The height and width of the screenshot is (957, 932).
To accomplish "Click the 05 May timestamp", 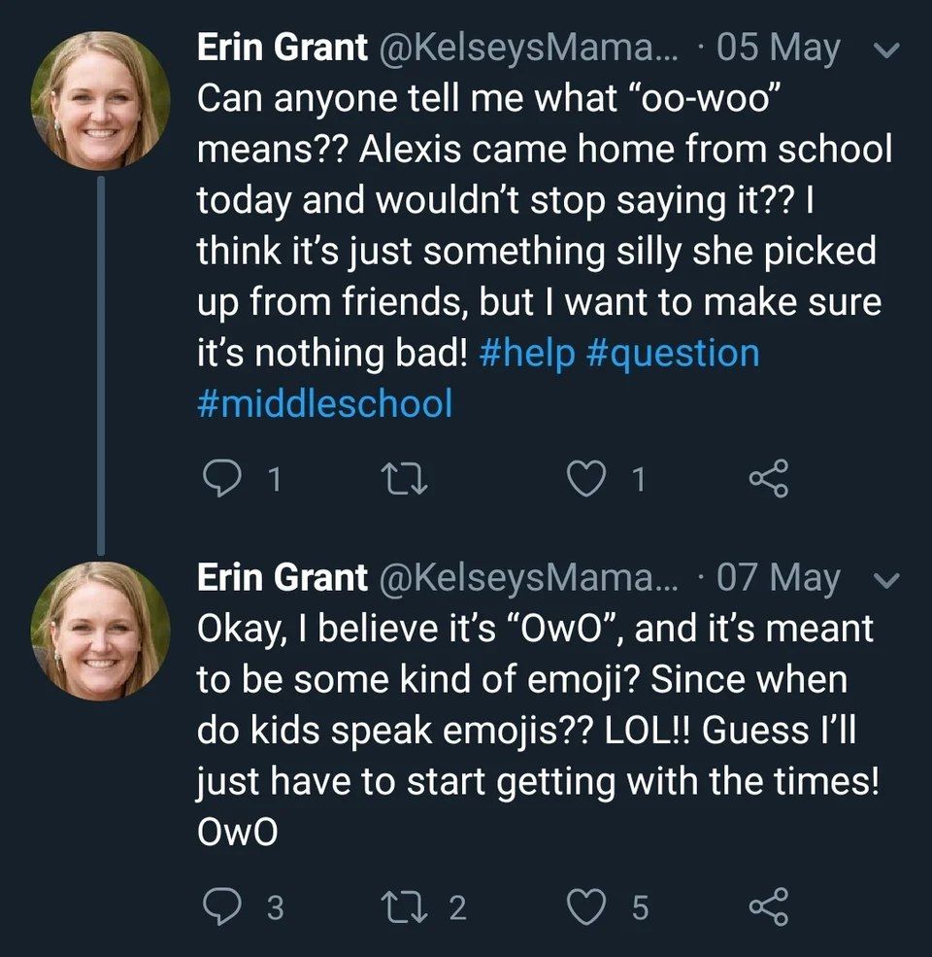I will [778, 49].
